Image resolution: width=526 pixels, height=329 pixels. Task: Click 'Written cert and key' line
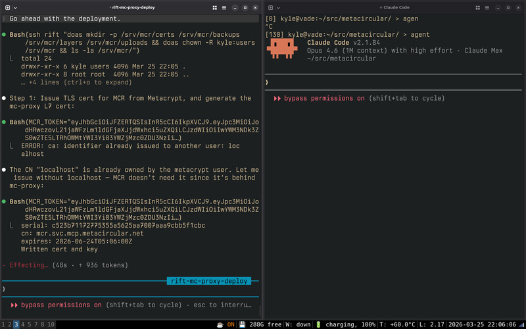(59, 249)
